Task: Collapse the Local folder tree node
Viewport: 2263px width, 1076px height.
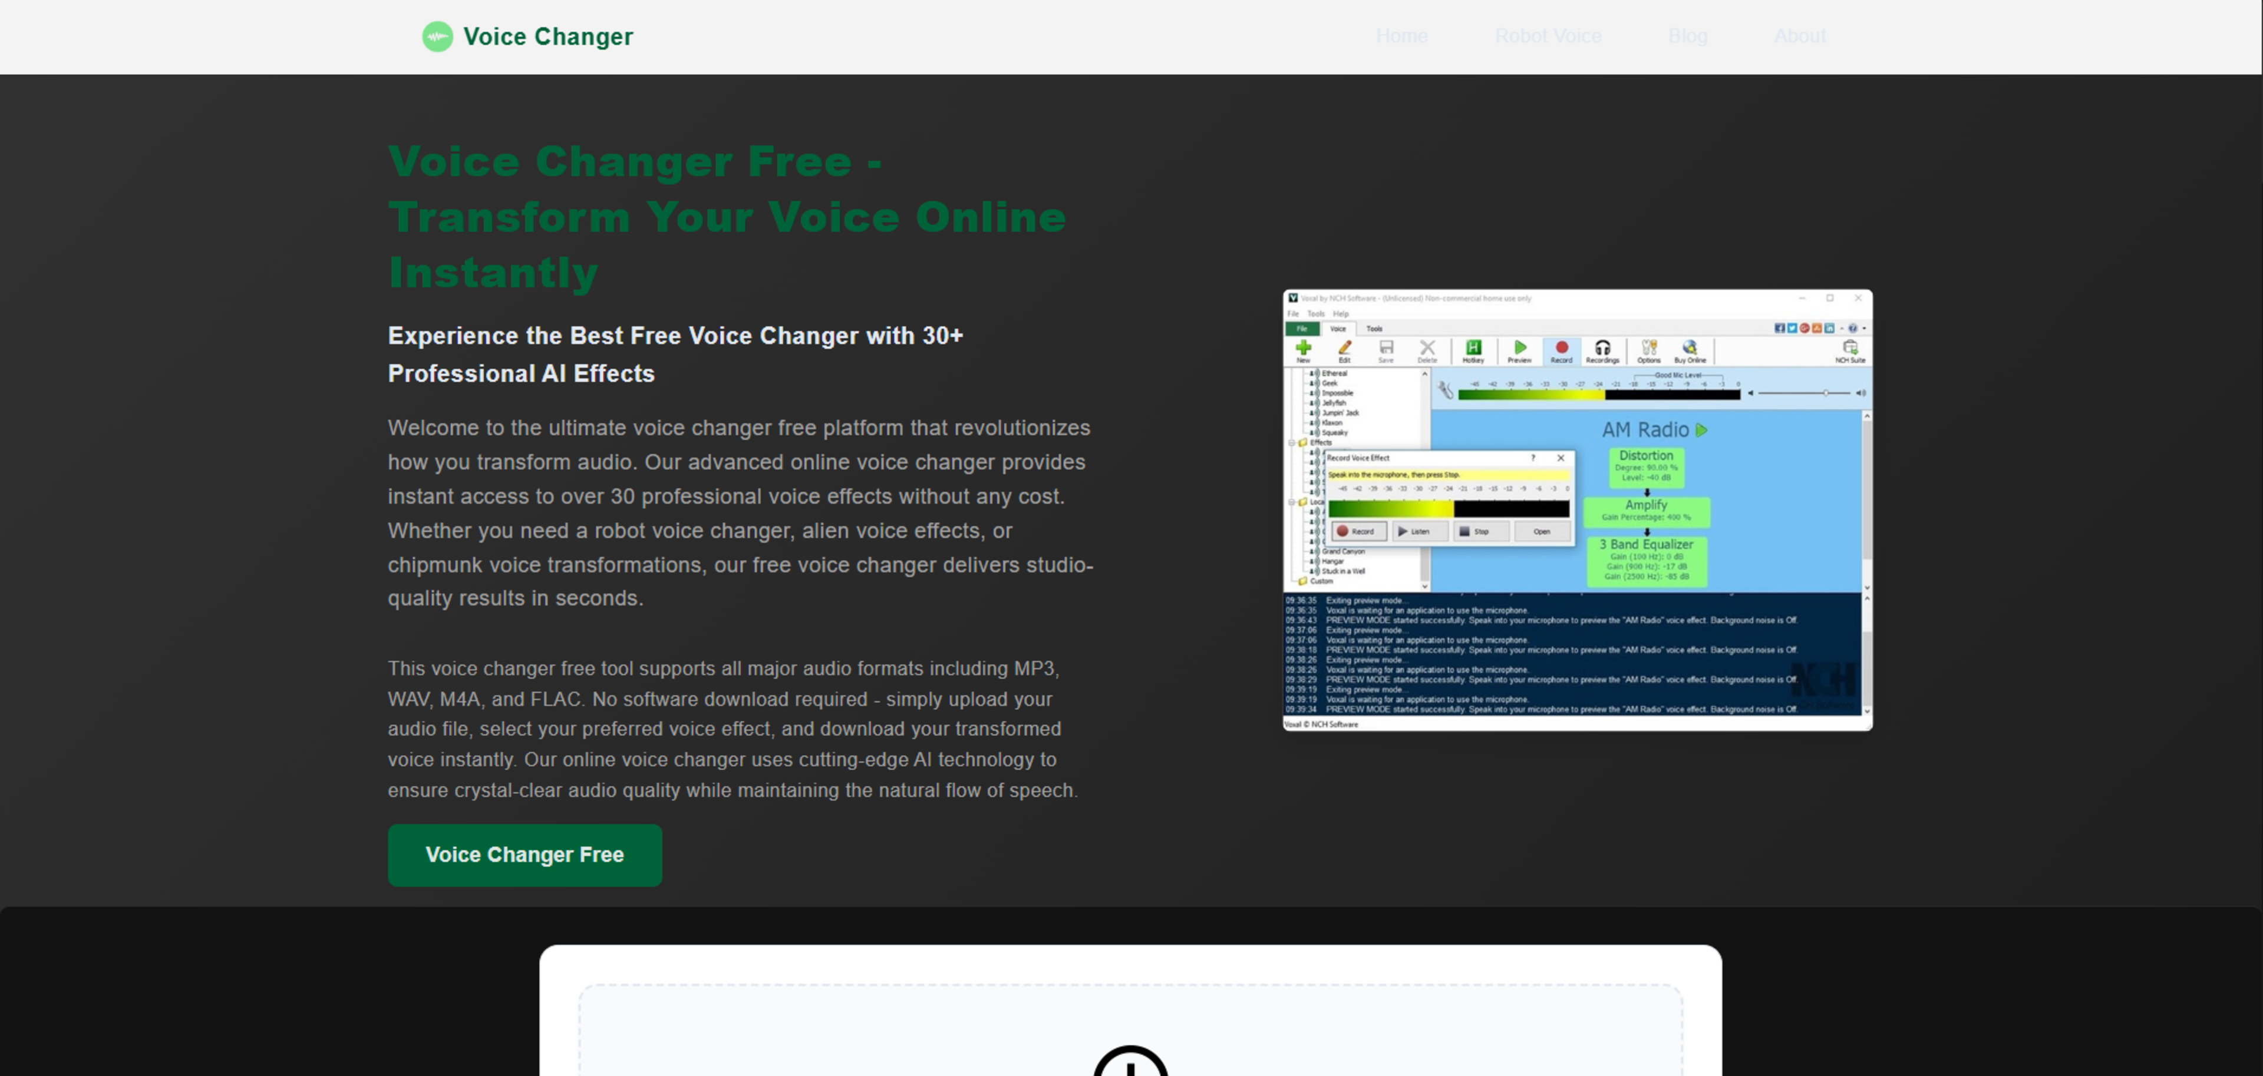Action: tap(1291, 503)
